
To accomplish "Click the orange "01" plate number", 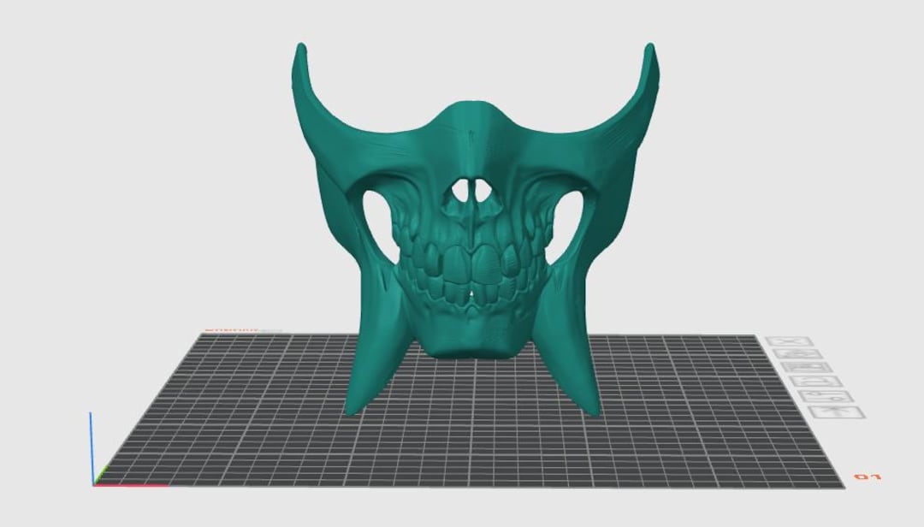I will point(868,477).
